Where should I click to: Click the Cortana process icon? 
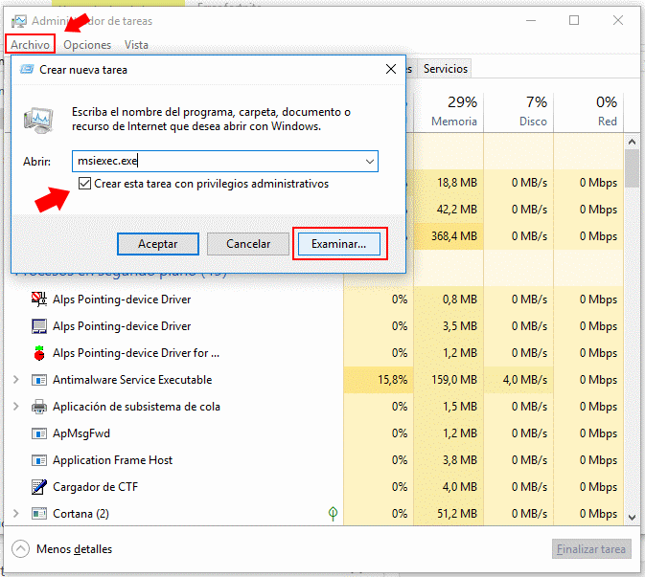point(39,514)
